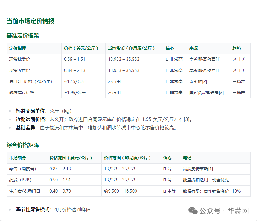Click the 约9,500 – 16,500 price range

tap(121, 191)
